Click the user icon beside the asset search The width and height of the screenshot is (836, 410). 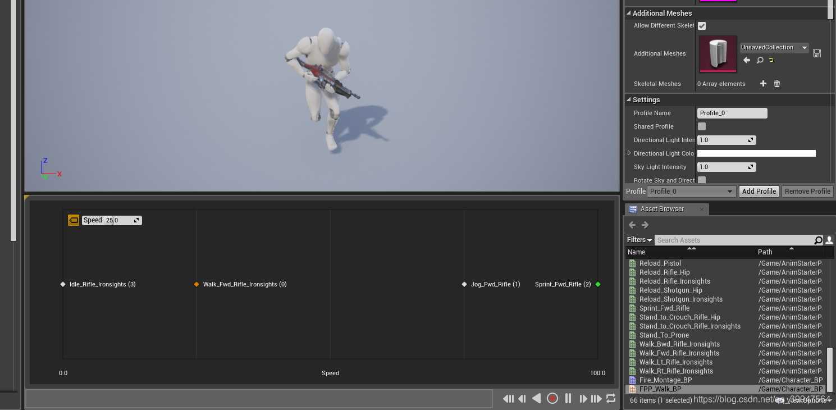tap(829, 240)
